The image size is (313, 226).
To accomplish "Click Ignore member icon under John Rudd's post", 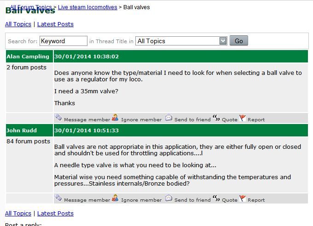I will [115, 198].
